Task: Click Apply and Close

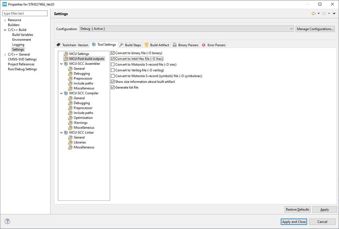Action: 294,222
